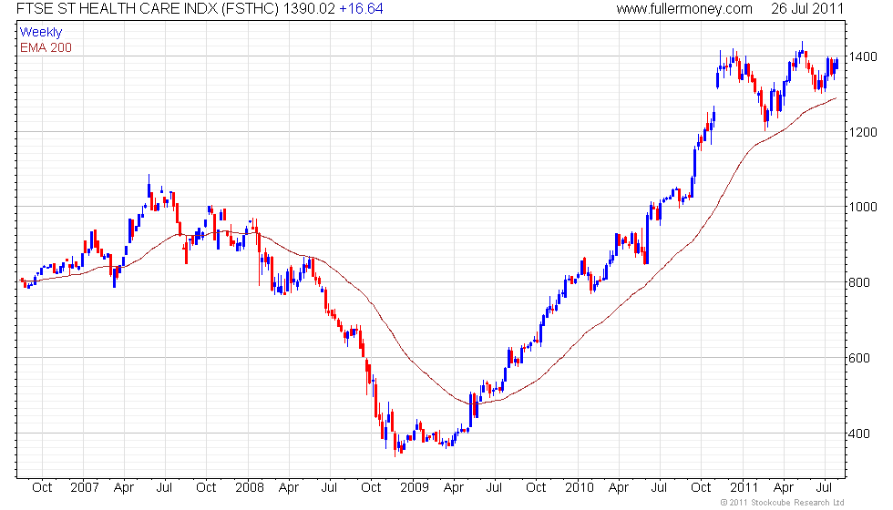Click the 2009 year axis label

pos(414,488)
